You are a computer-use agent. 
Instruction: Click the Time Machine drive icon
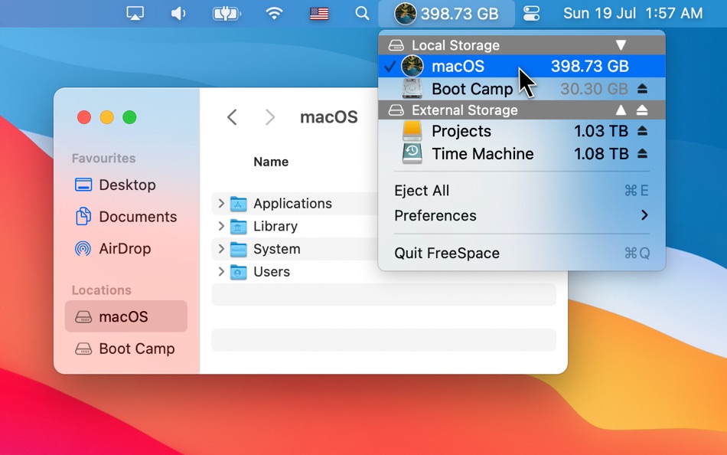[x=412, y=154]
